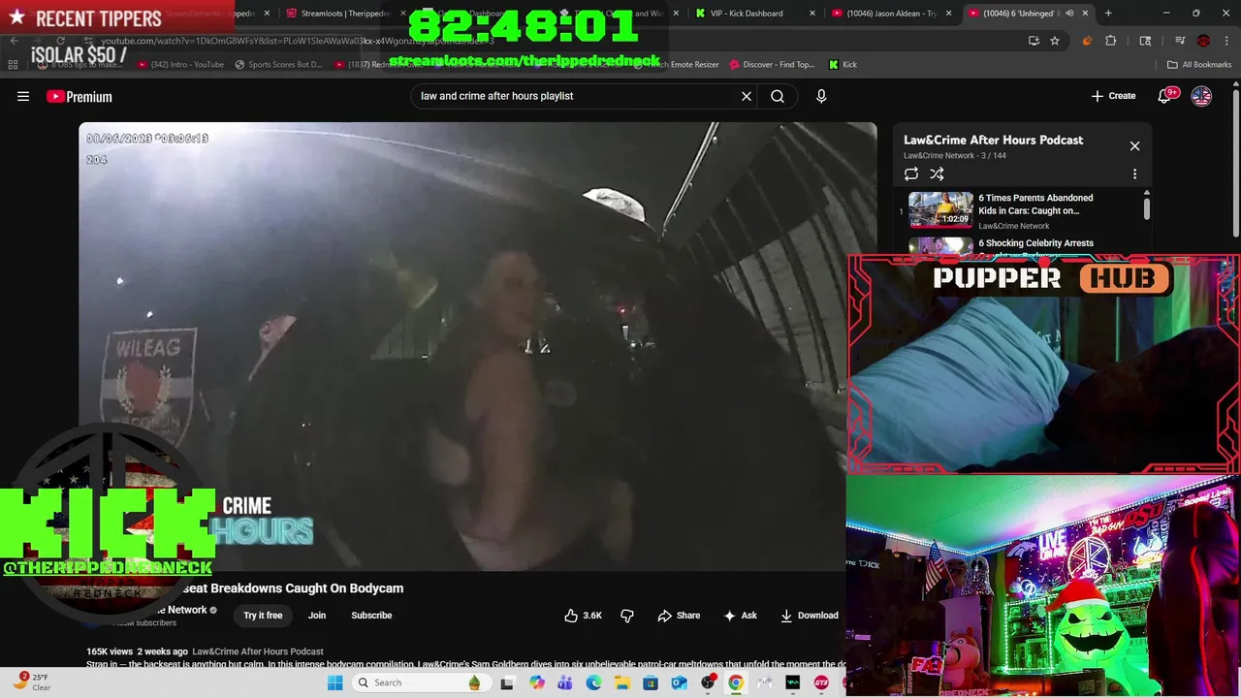Screen dimensions: 1241x698
Task: Go to the YouTube Premium home logo
Action: coord(80,96)
